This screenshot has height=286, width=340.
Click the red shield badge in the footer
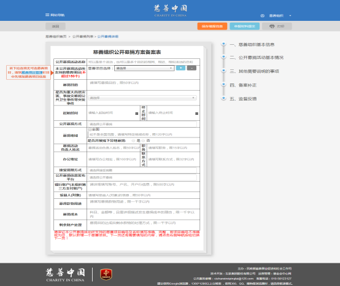(106, 274)
